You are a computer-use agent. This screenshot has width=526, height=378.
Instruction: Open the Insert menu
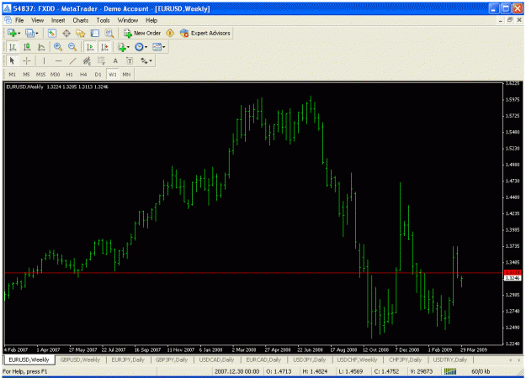coord(58,20)
